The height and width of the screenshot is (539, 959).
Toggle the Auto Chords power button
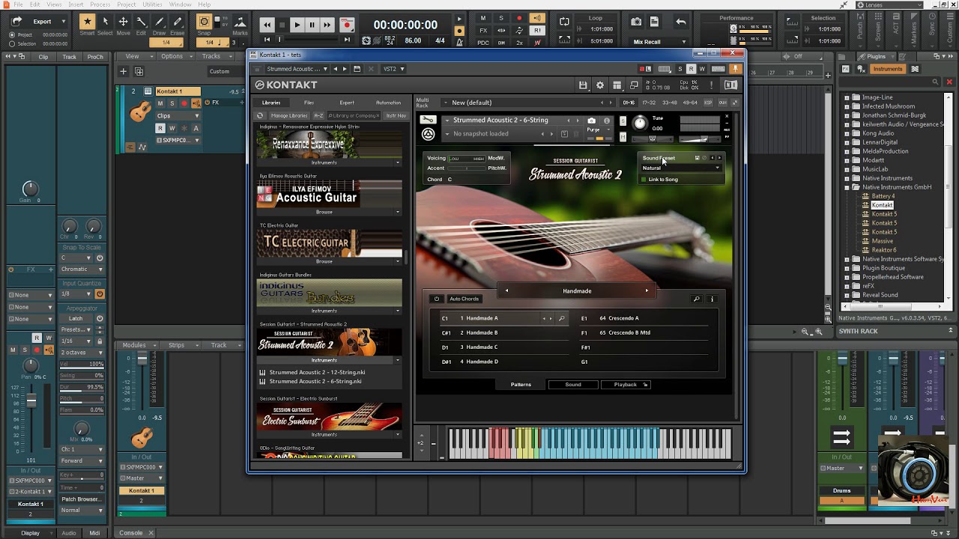coord(437,299)
